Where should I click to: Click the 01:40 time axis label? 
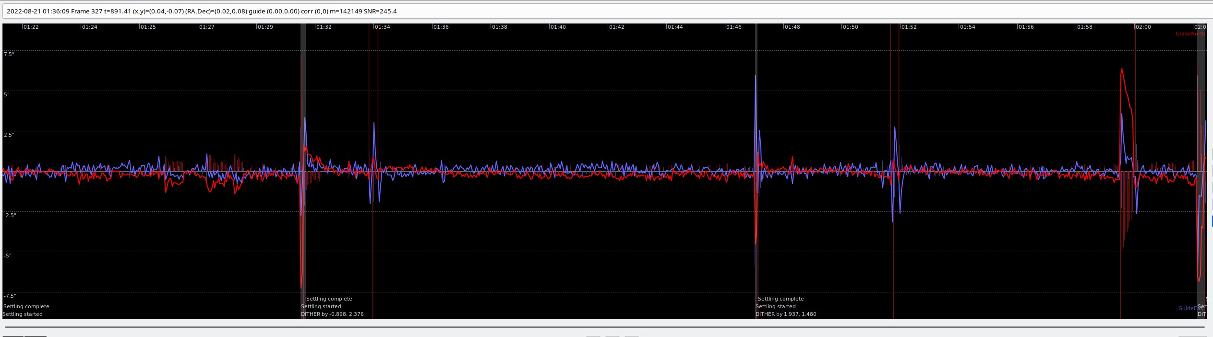[x=558, y=27]
